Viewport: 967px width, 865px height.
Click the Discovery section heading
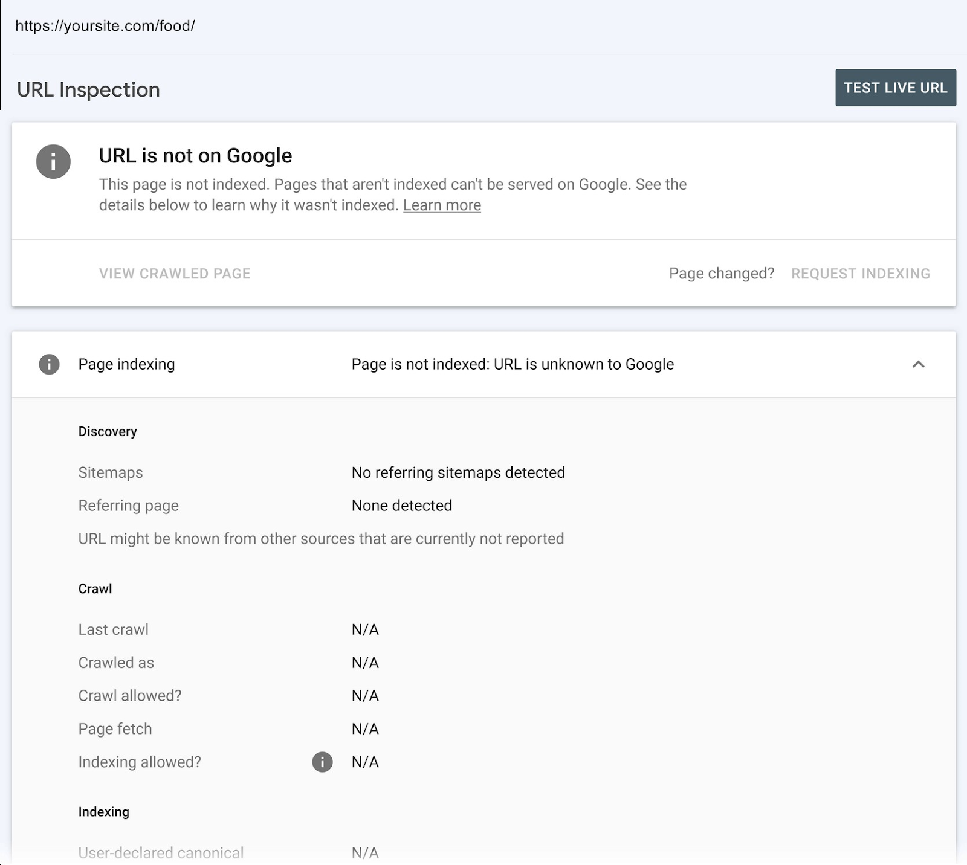(x=108, y=431)
